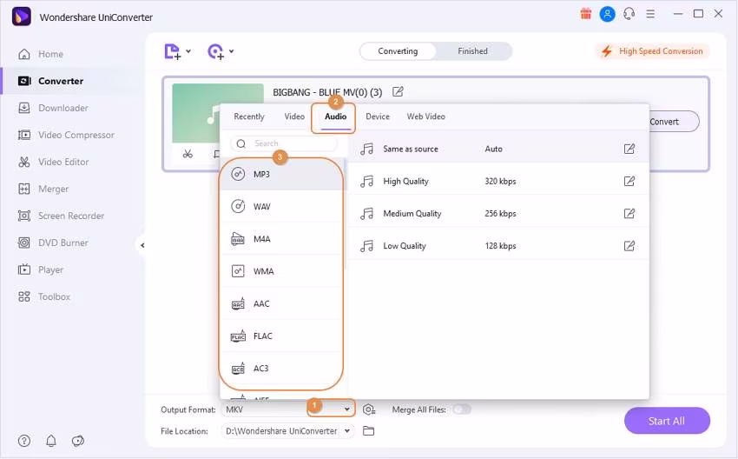The height and width of the screenshot is (459, 738).
Task: Show the Finished list tab
Action: [472, 51]
